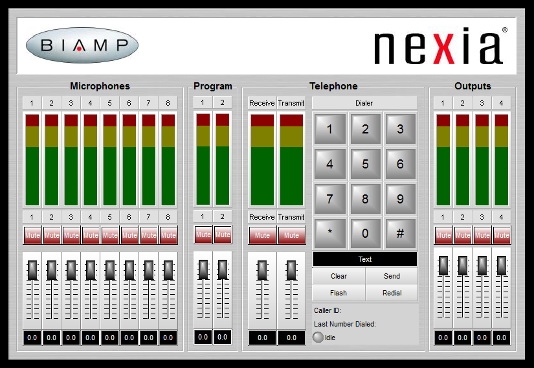Click microphone 8 fader knob

pyautogui.click(x=168, y=270)
